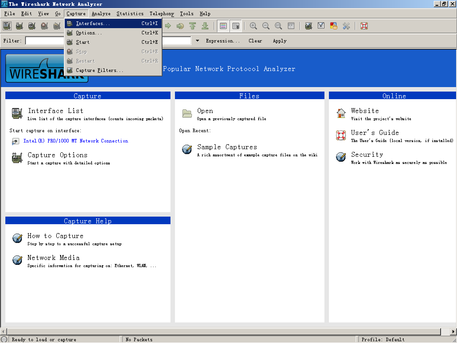This screenshot has height=343, width=457.
Task: Open the Edit menu
Action: pyautogui.click(x=26, y=13)
